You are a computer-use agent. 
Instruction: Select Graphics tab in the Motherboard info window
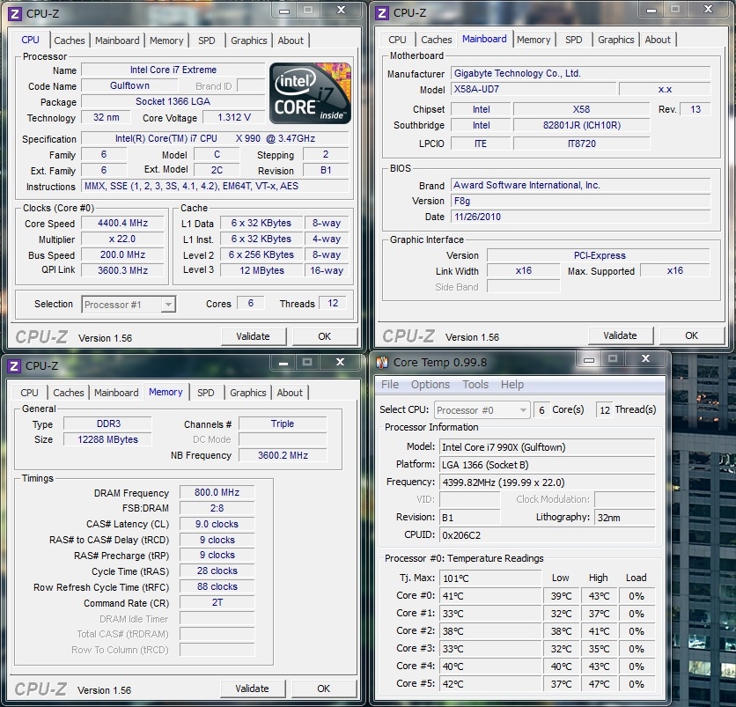616,40
